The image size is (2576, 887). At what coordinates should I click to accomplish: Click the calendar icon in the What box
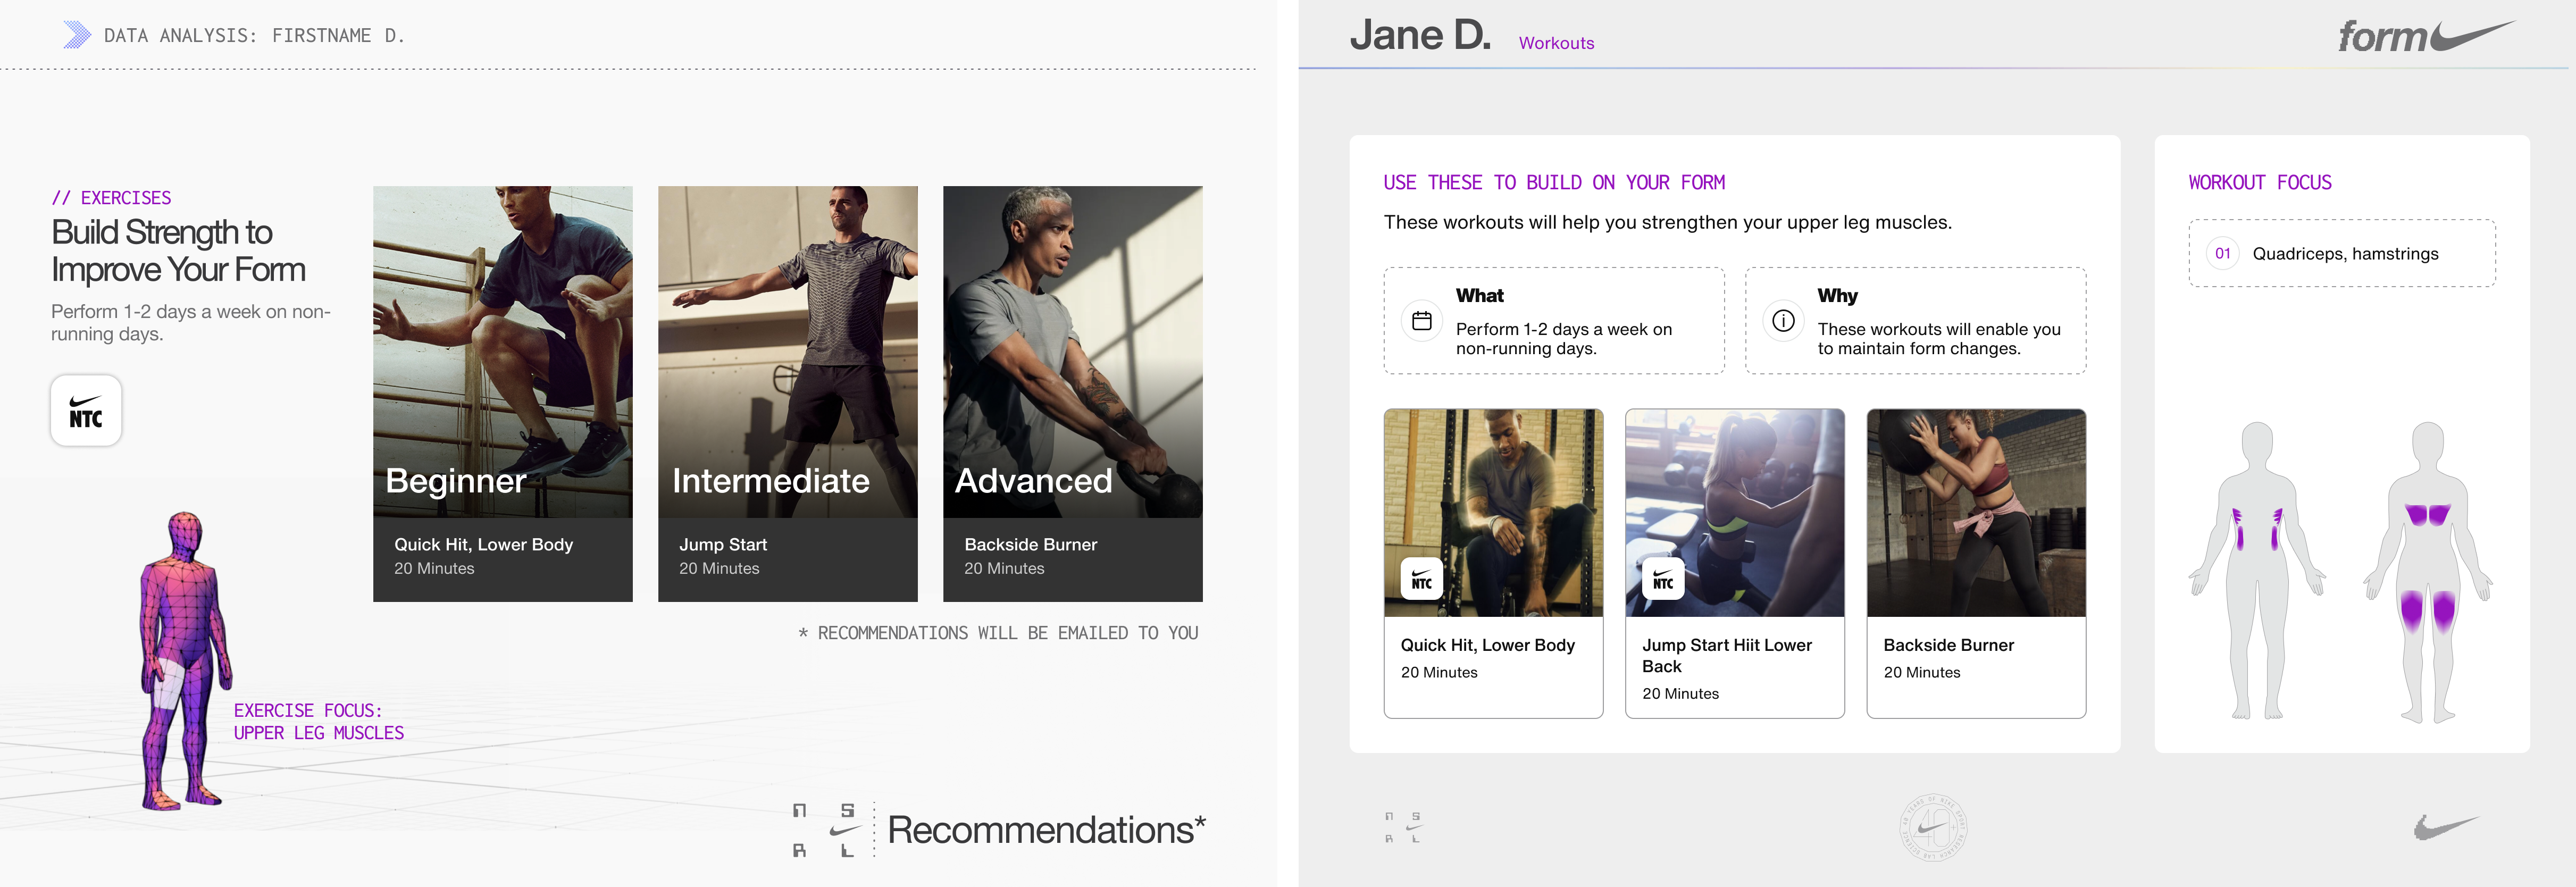1421,321
